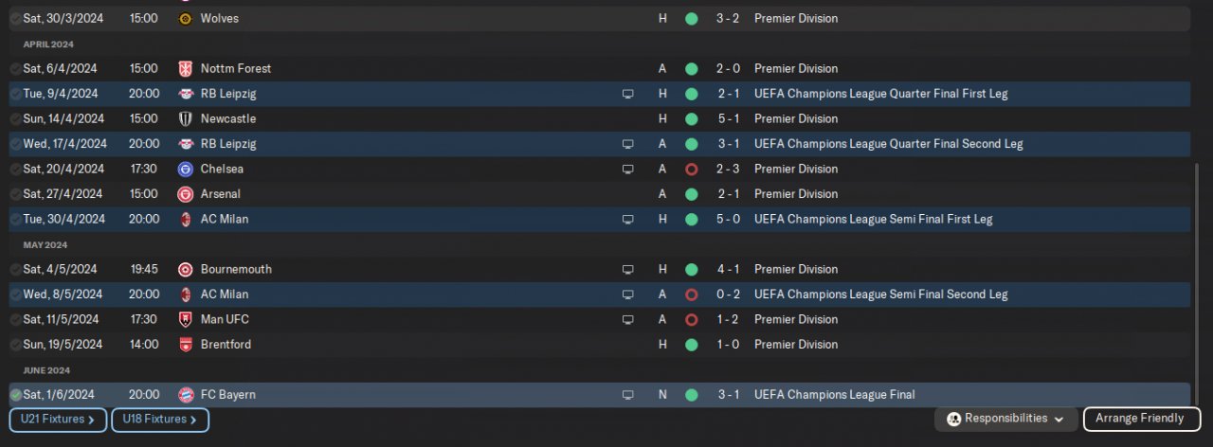Click FC Bayern club crest icon
1213x447 pixels.
point(185,395)
